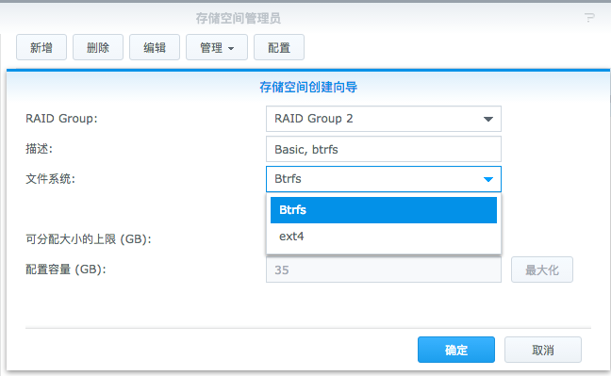Click the RAID Group: label
The width and height of the screenshot is (611, 376).
point(61,119)
